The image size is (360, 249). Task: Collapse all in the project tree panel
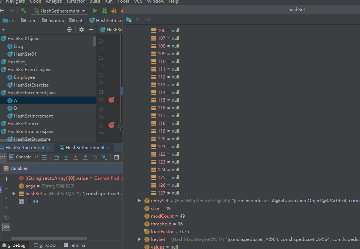(69, 29)
